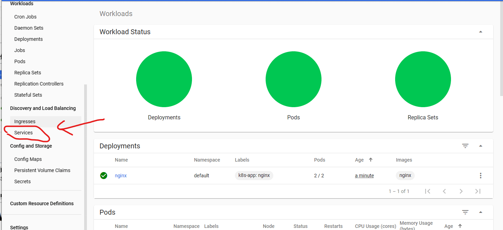Image resolution: width=503 pixels, height=230 pixels.
Task: Click the k8s-app: nginx label chip
Action: (x=254, y=176)
